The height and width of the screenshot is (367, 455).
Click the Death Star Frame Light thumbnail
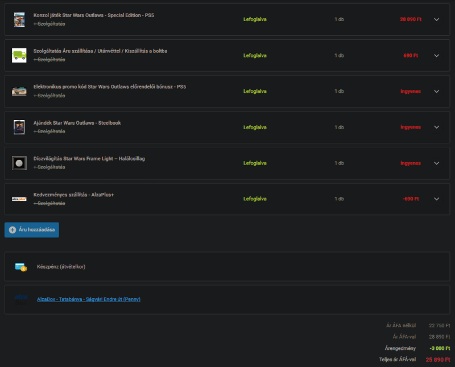pos(19,163)
